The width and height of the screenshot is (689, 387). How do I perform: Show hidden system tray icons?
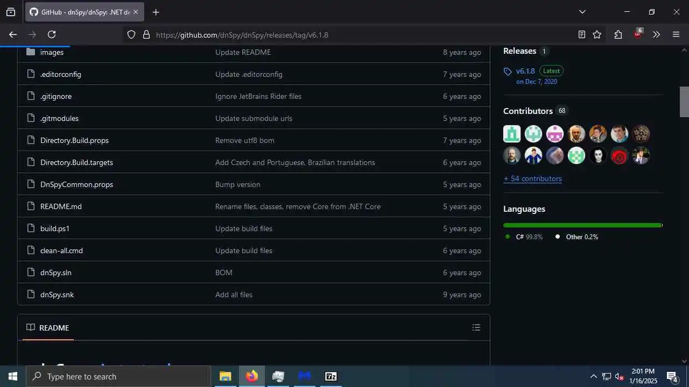(x=593, y=376)
